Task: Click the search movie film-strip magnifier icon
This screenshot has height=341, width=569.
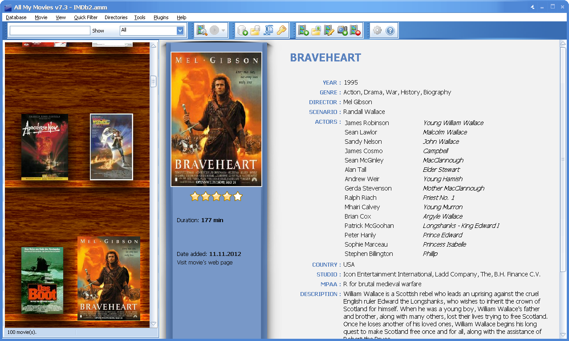Action: coord(202,30)
